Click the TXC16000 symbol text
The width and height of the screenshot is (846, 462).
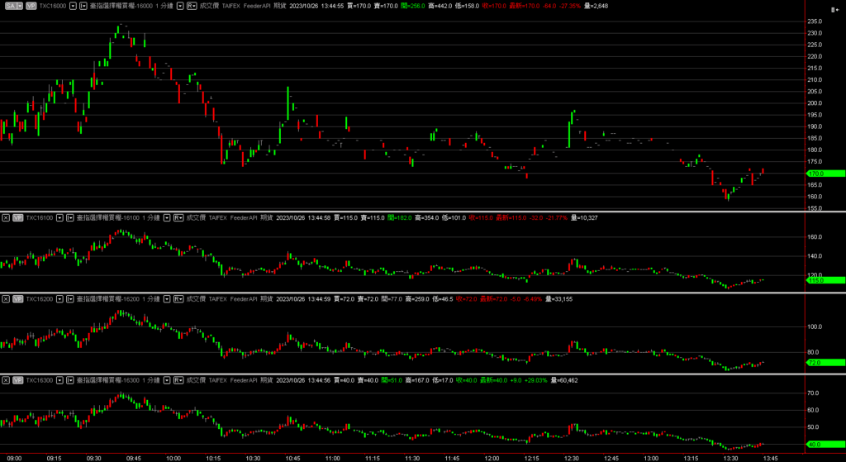[x=53, y=6]
